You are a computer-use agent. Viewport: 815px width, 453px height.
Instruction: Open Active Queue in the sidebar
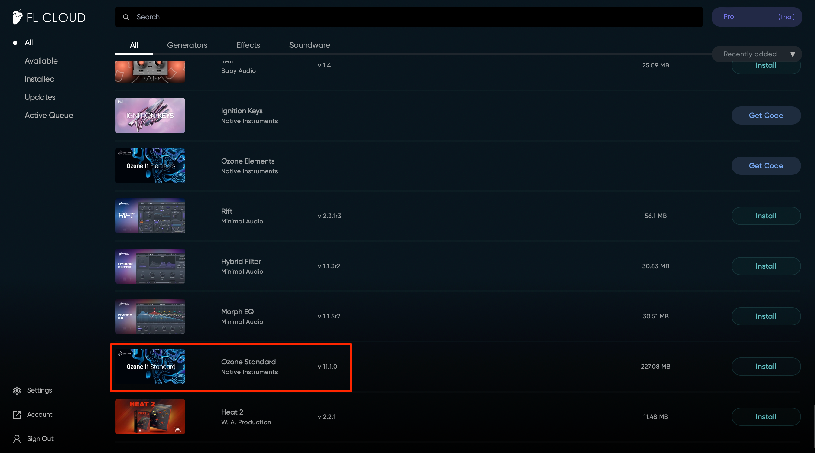[49, 115]
